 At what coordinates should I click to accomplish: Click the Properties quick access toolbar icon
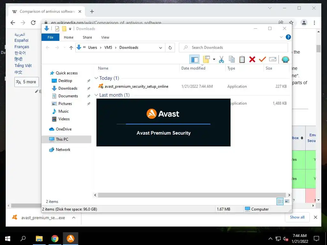pos(57,29)
